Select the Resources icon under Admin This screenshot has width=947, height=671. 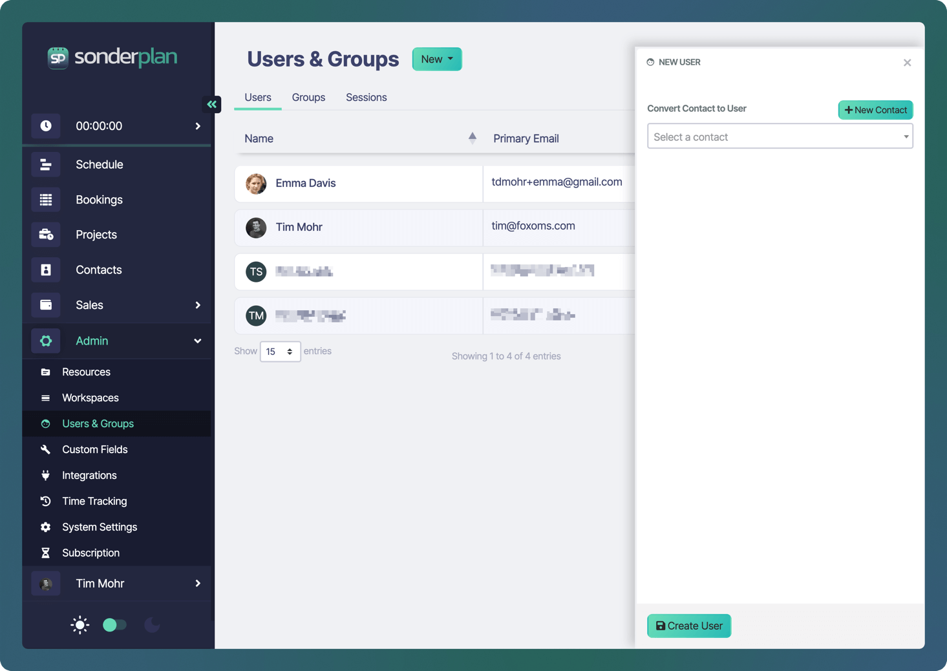[45, 372]
